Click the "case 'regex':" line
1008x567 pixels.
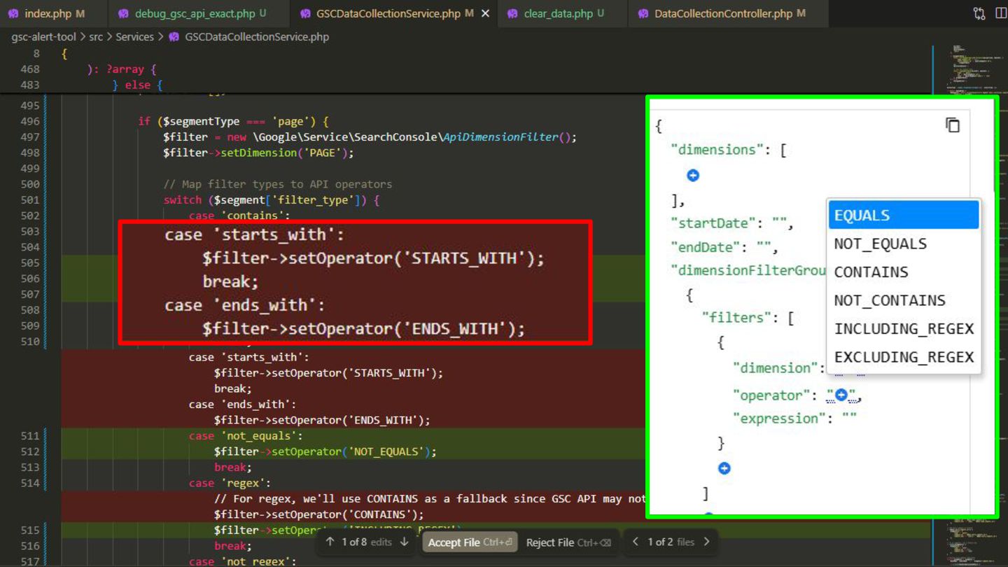(x=230, y=483)
